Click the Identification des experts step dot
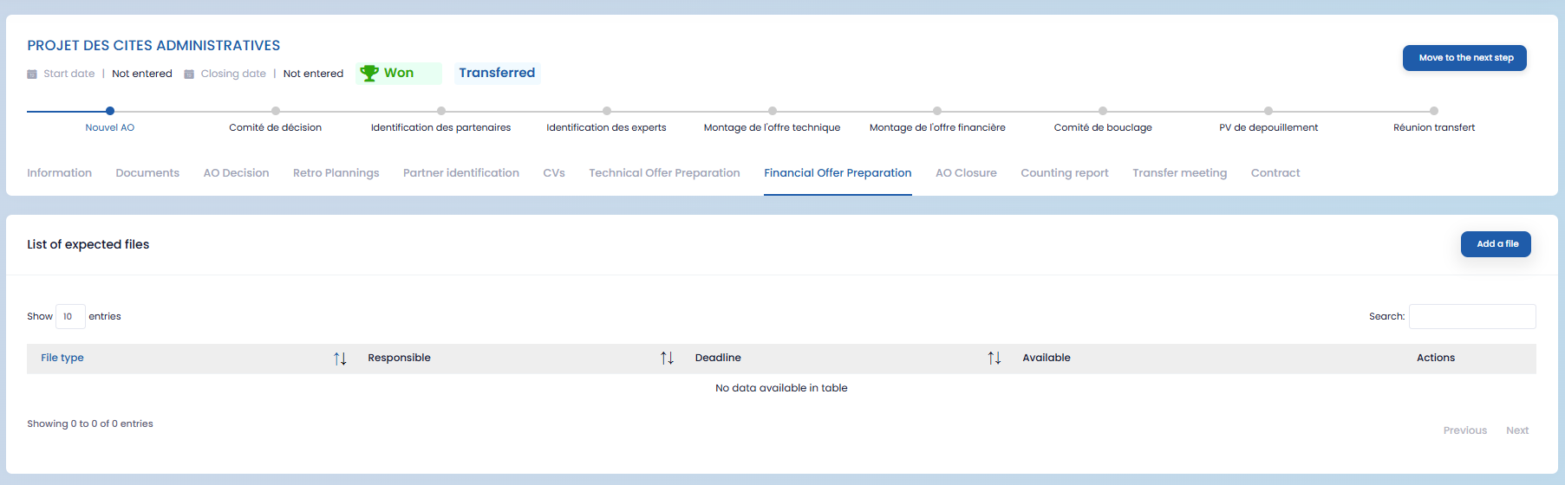The height and width of the screenshot is (485, 1565). click(607, 111)
